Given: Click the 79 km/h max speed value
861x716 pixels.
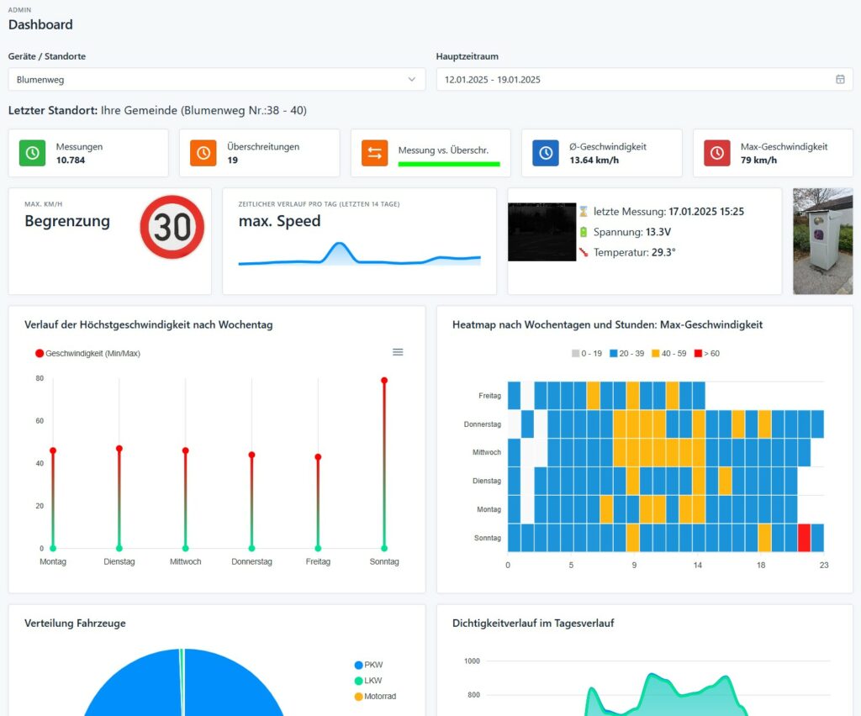Looking at the screenshot, I should [759, 161].
